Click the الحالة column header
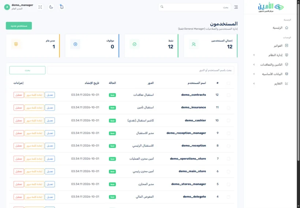Screen dimensions: 300x208 click(112, 83)
